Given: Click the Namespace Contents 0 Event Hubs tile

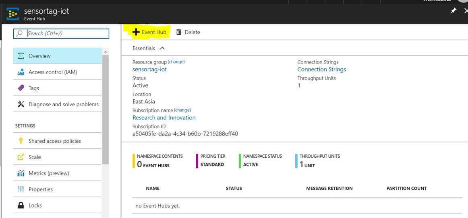Looking at the screenshot, I should (157, 161).
